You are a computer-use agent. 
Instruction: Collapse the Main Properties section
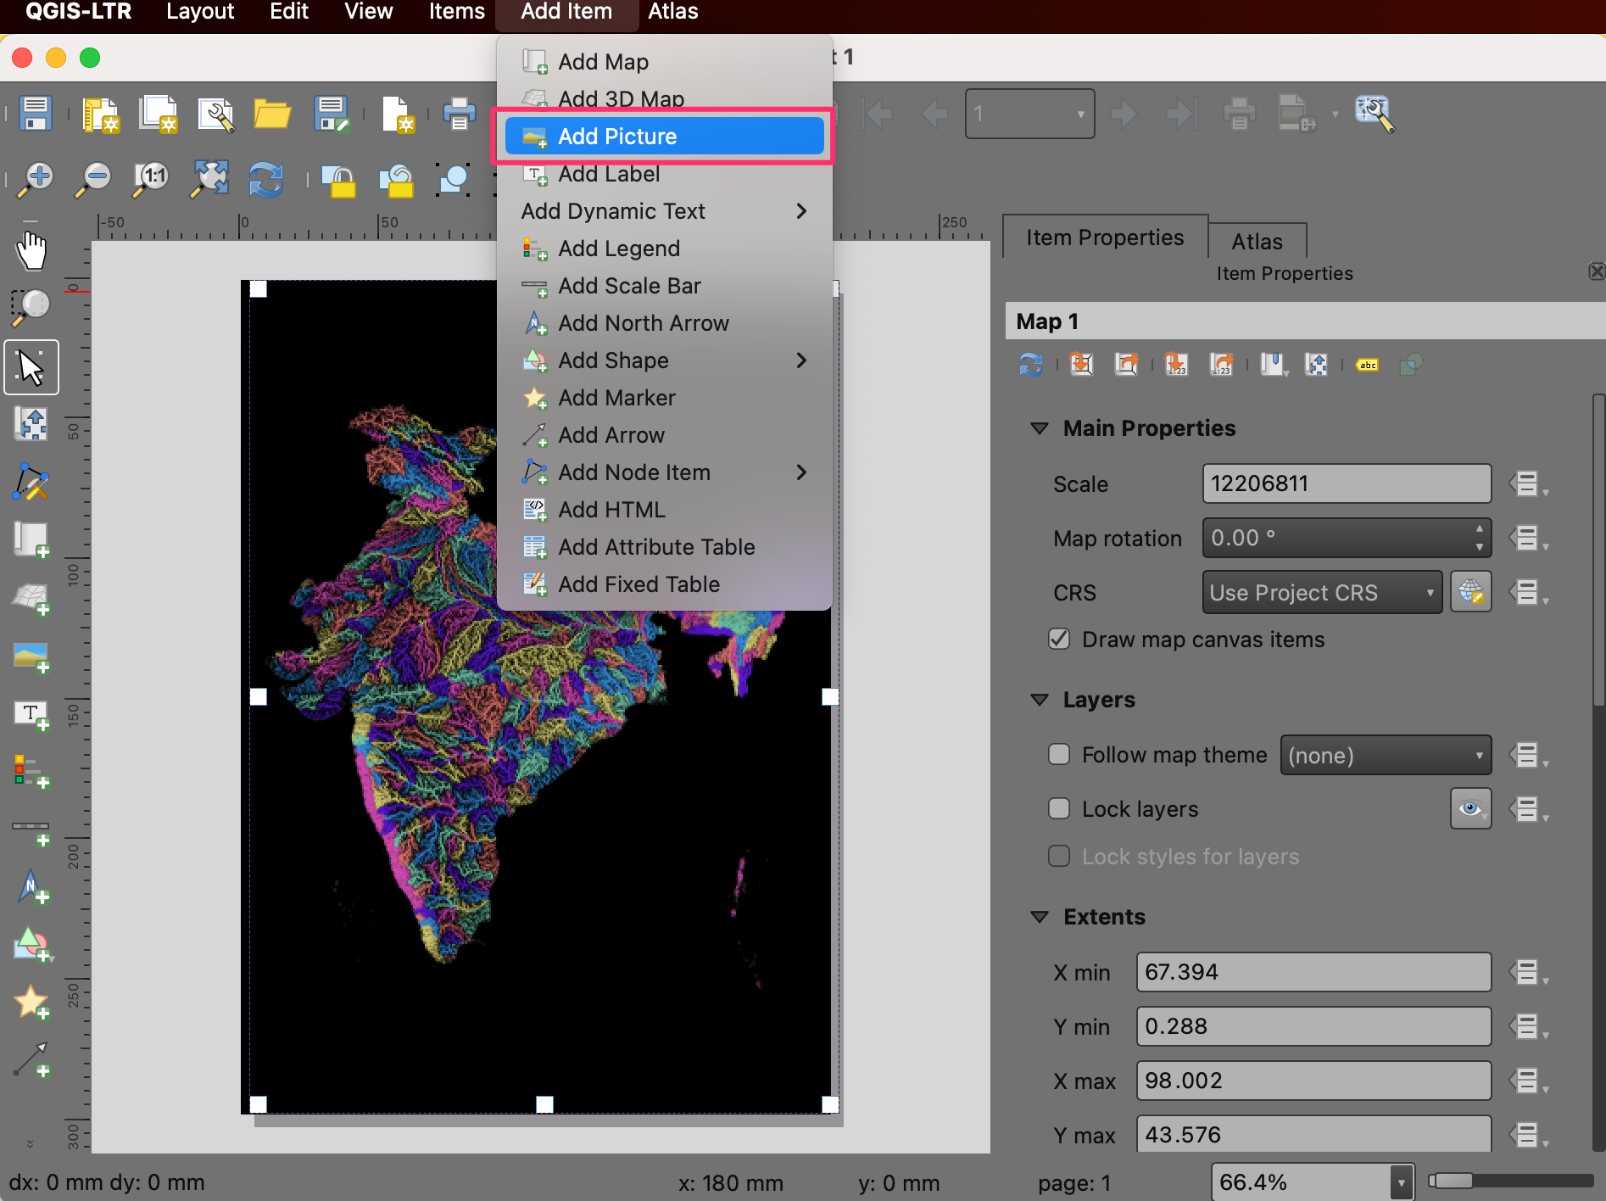click(1040, 428)
